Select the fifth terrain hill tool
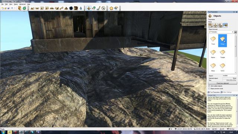The width and height of the screenshot is (238, 134). [52, 8]
